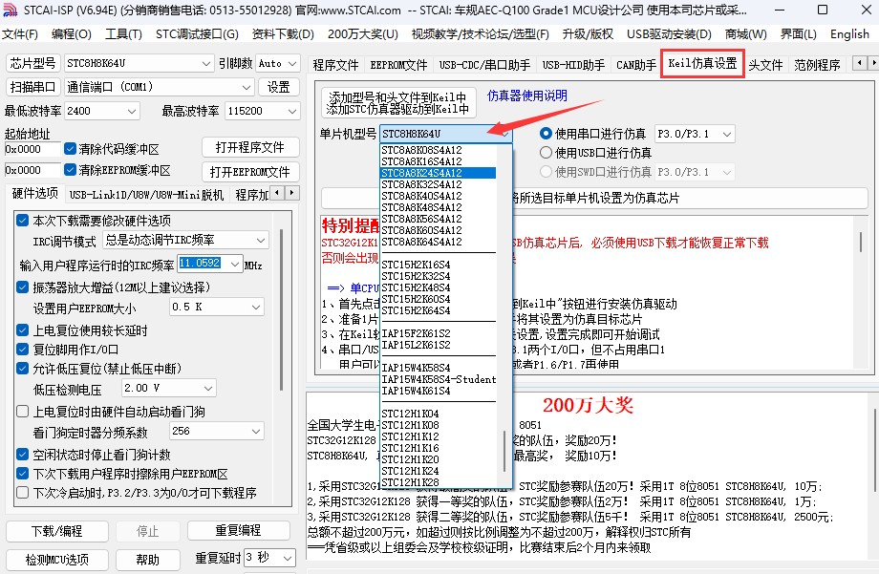Switch to USB-Link1D/U8W 脱机 tab

tap(146, 195)
